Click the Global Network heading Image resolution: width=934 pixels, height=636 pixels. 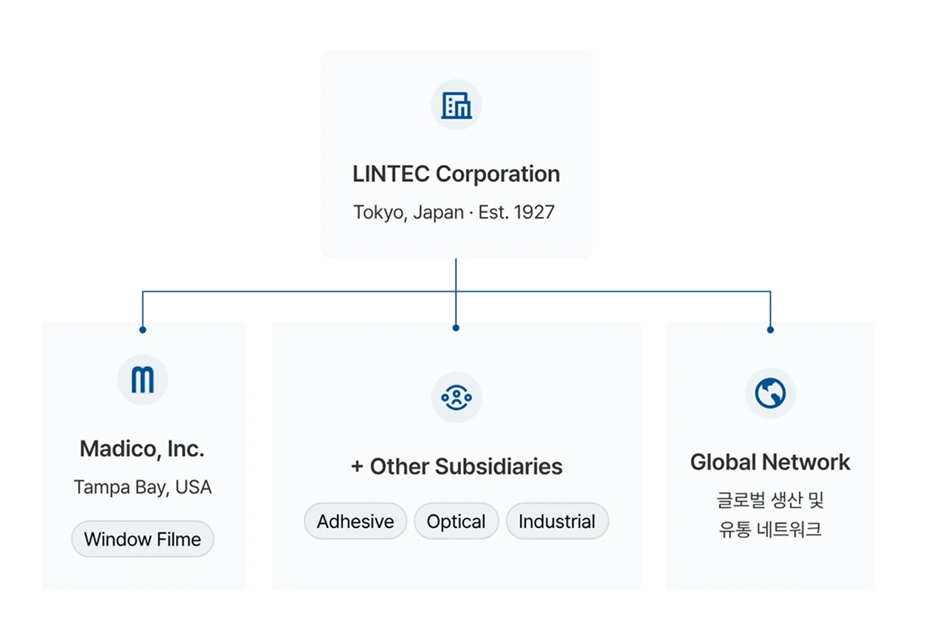[770, 462]
